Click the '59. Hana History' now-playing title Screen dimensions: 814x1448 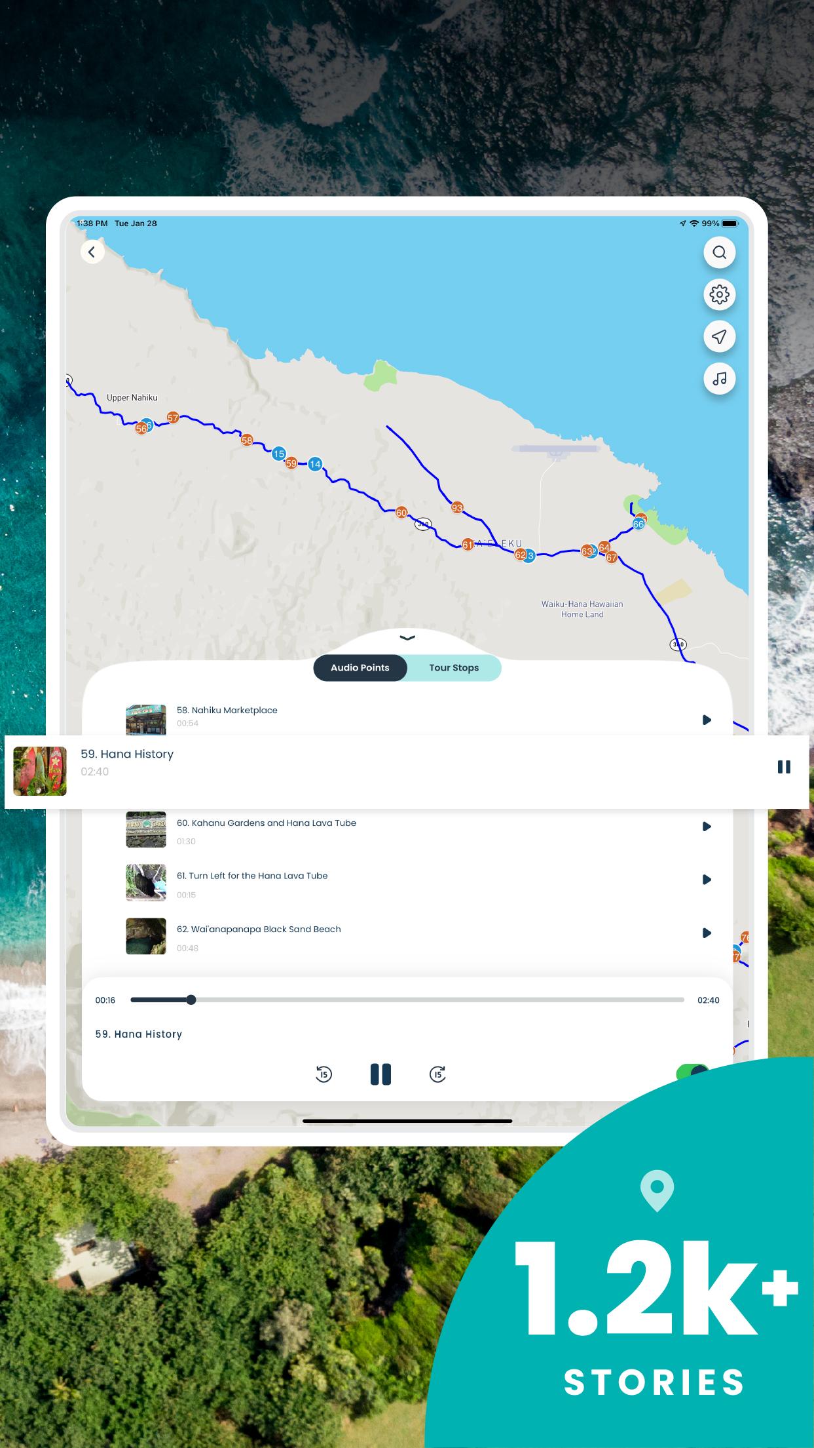pyautogui.click(x=139, y=1034)
